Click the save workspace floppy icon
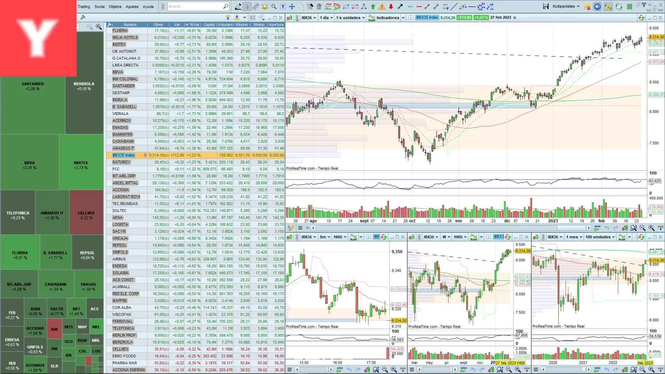665x374 pixels. tap(546, 7)
